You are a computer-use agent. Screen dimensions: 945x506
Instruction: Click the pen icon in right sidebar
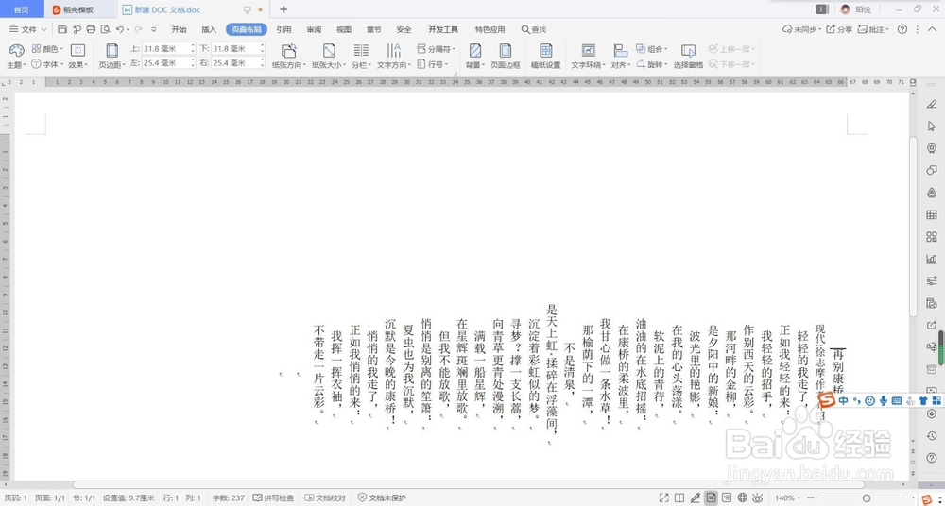click(x=932, y=104)
